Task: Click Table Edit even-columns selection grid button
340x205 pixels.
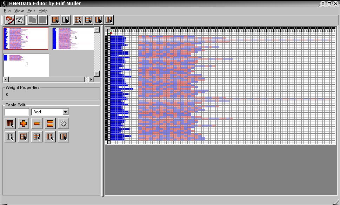Action: coord(63,137)
